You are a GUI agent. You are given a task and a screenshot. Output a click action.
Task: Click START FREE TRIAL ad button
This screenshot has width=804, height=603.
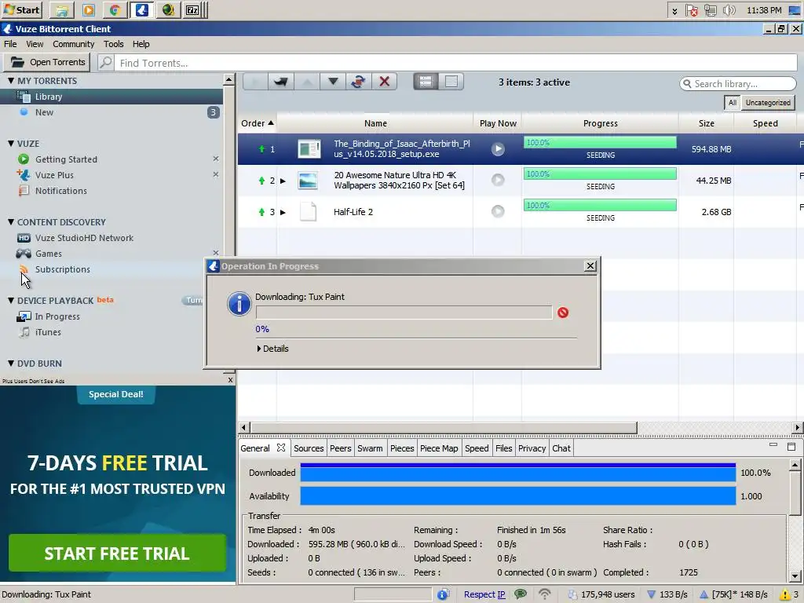(118, 553)
